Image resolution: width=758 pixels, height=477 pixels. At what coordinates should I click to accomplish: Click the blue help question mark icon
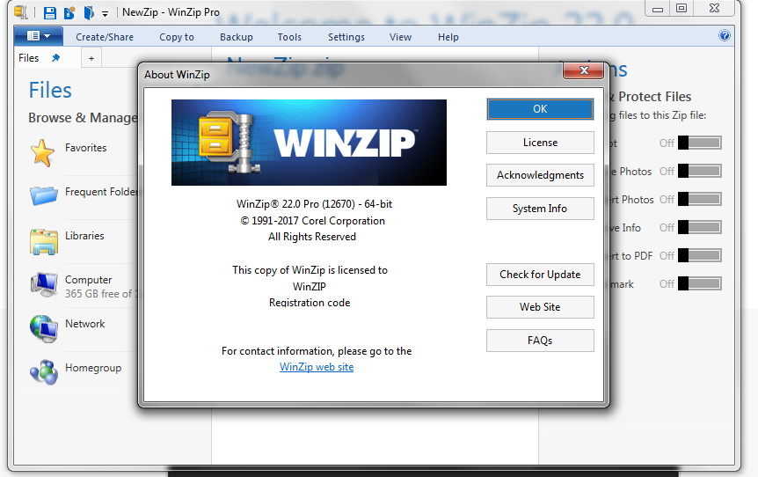(x=725, y=35)
